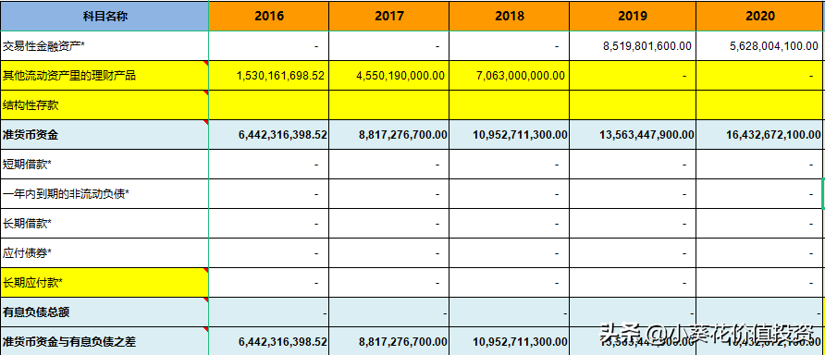Image resolution: width=825 pixels, height=355 pixels.
Task: Click the 2016 cell of 长期应付款* row
Action: pos(269,283)
